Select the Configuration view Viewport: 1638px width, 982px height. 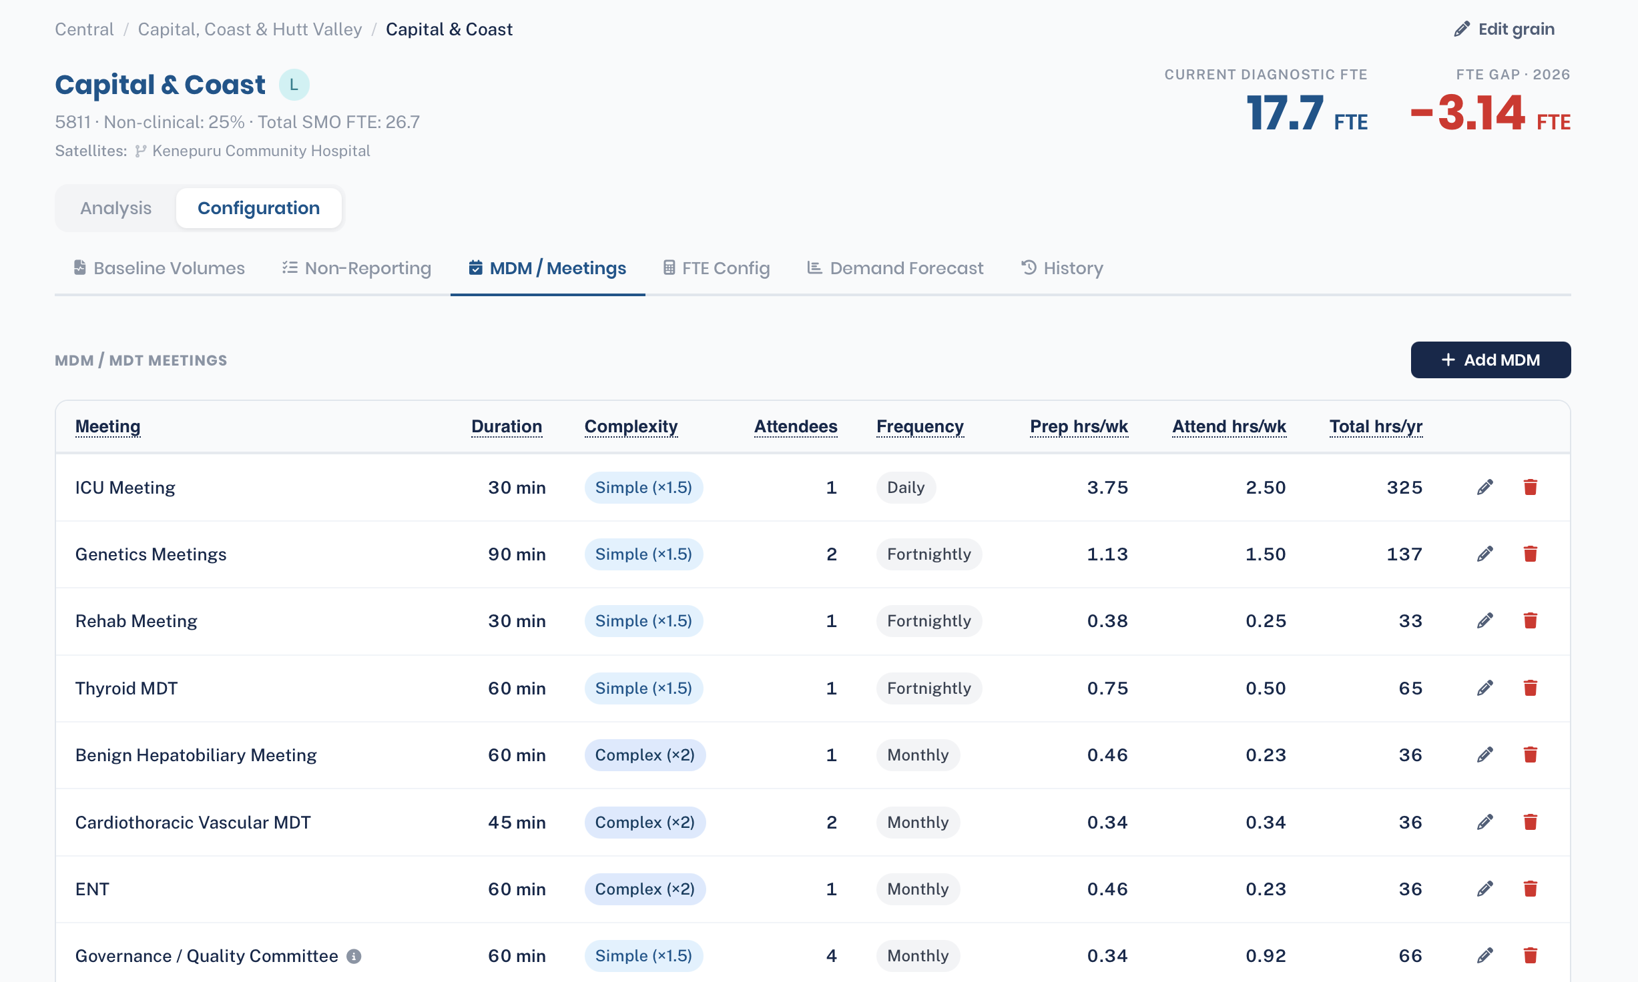tap(259, 208)
